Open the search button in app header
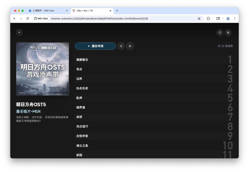 pos(220,33)
